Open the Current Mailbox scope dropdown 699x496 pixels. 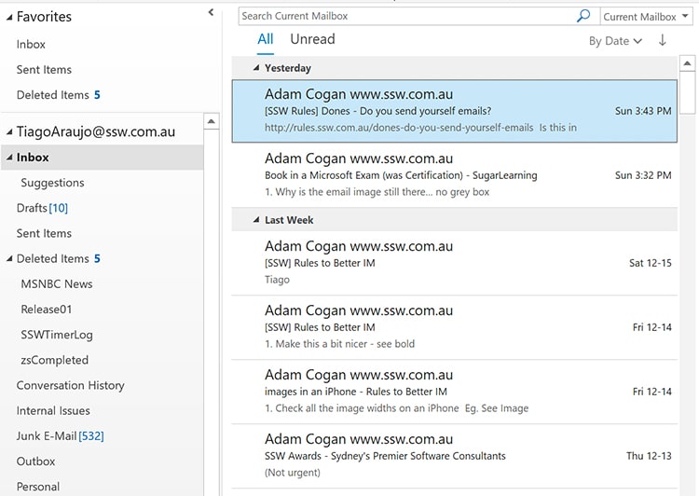click(x=645, y=17)
